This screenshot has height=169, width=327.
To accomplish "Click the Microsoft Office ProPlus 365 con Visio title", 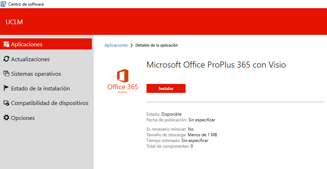I will pyautogui.click(x=216, y=65).
